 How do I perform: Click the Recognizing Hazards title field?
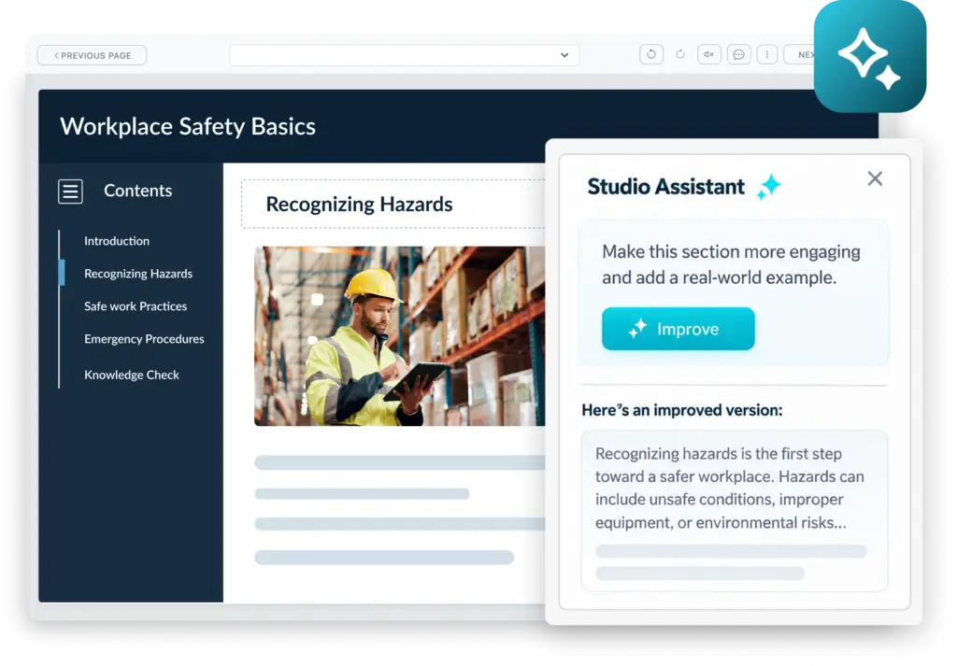click(x=393, y=205)
